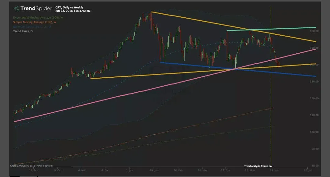The image size is (330, 177).
Task: Click the 80.00 price axis label
Action: [x=315, y=165]
